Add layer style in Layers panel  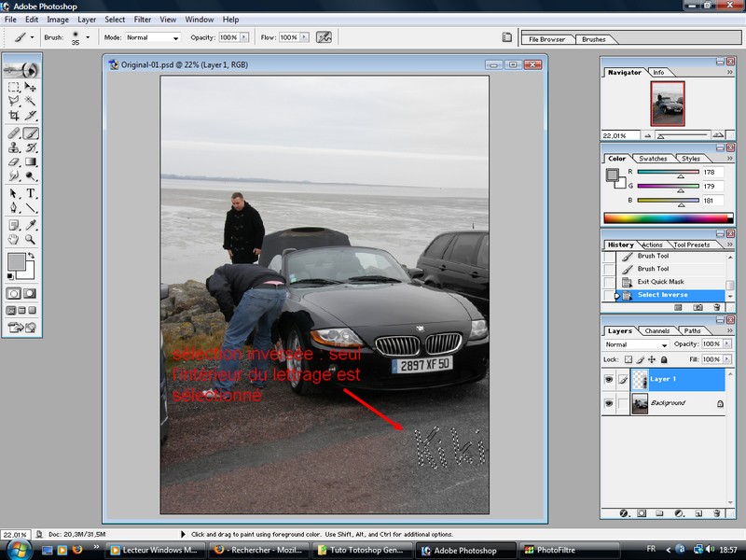pos(624,513)
